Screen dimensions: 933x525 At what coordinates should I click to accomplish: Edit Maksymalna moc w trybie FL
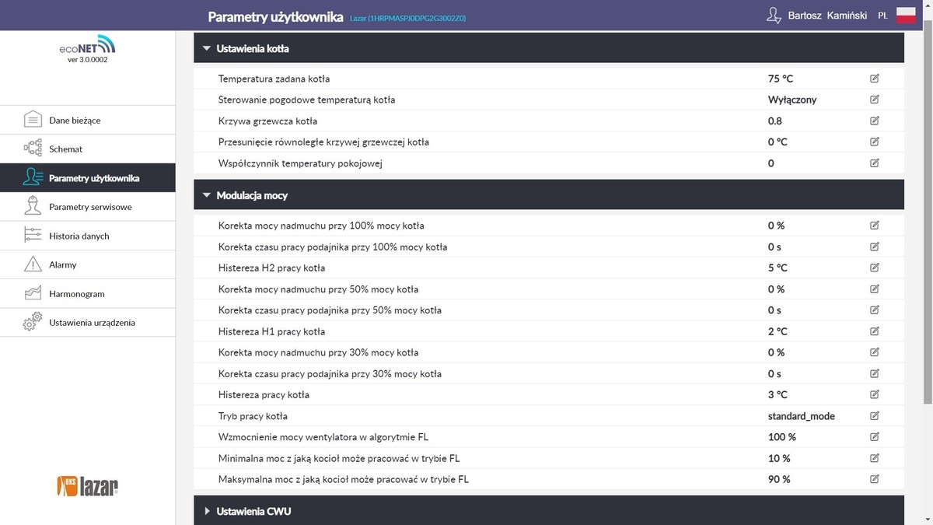(x=875, y=479)
